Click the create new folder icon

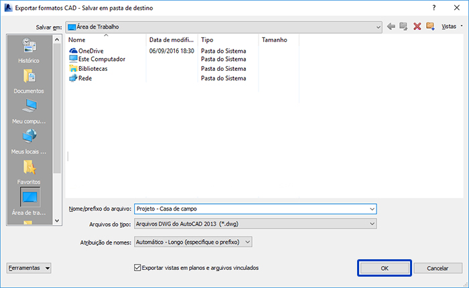[430, 27]
